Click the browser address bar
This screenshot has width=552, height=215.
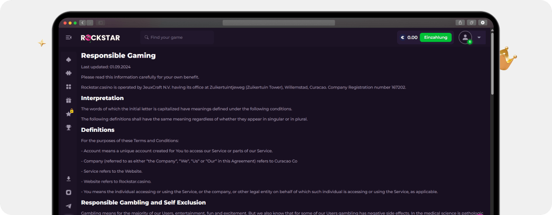coord(278,22)
